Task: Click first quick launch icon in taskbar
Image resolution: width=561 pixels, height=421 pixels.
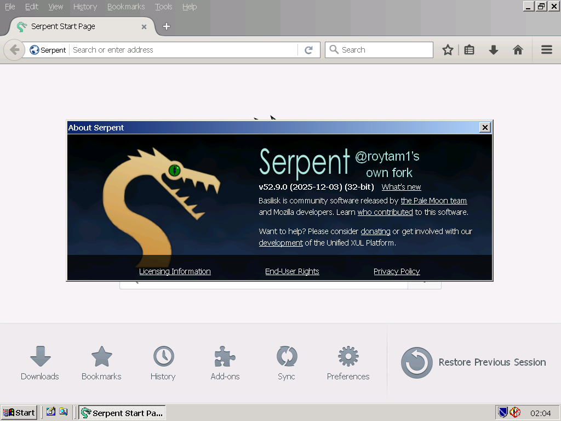Action: (51, 412)
